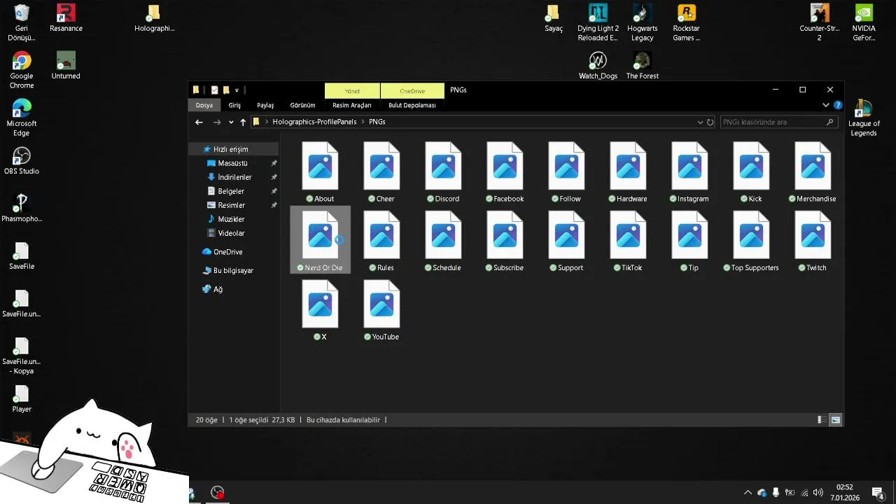Select the YouTube image file
This screenshot has width=896, height=504.
(381, 310)
